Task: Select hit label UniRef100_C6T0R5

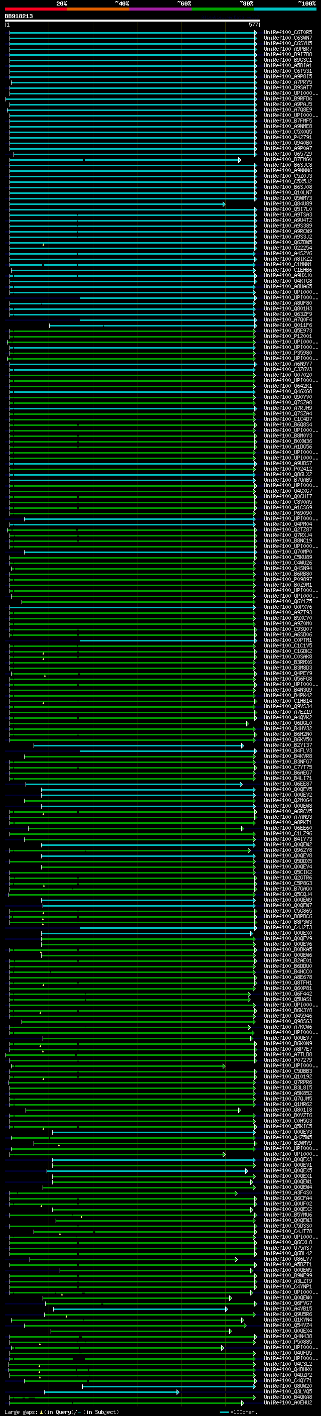Action: tap(288, 33)
